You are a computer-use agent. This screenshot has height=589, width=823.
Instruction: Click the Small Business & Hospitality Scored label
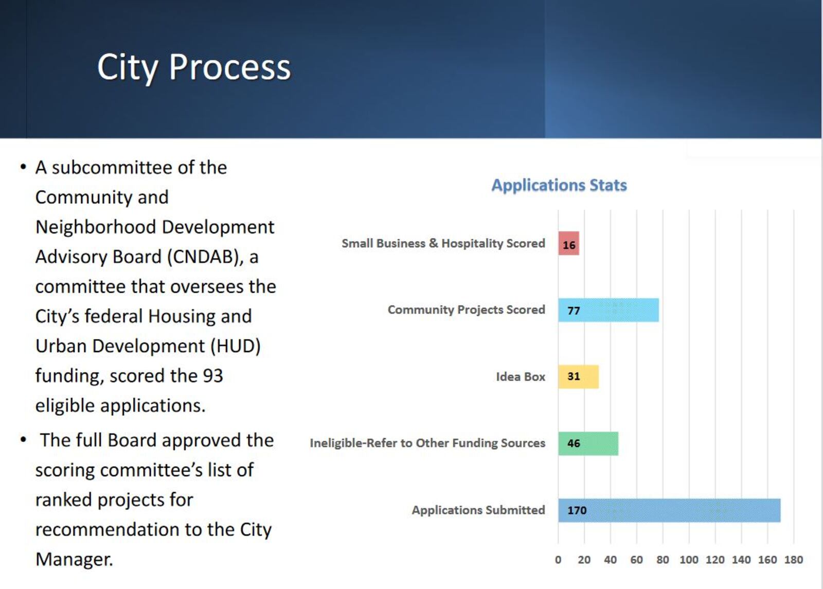[x=443, y=243]
